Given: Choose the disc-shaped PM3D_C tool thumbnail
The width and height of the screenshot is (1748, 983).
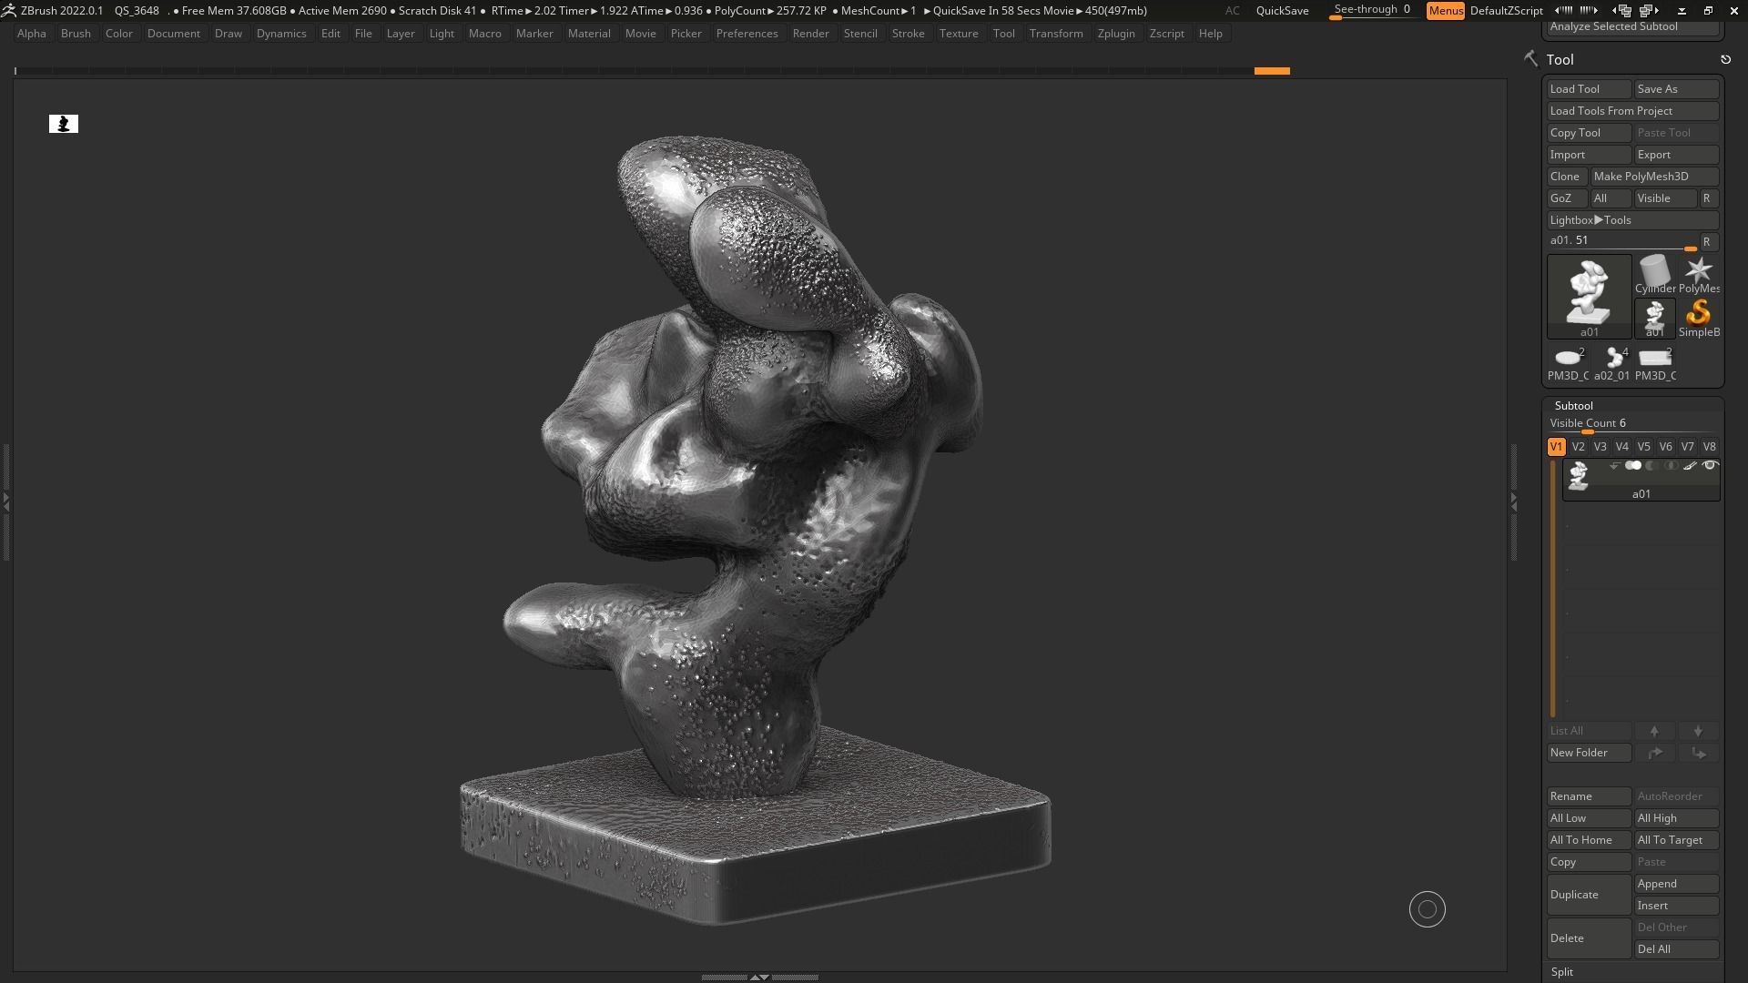Looking at the screenshot, I should [x=1567, y=361].
